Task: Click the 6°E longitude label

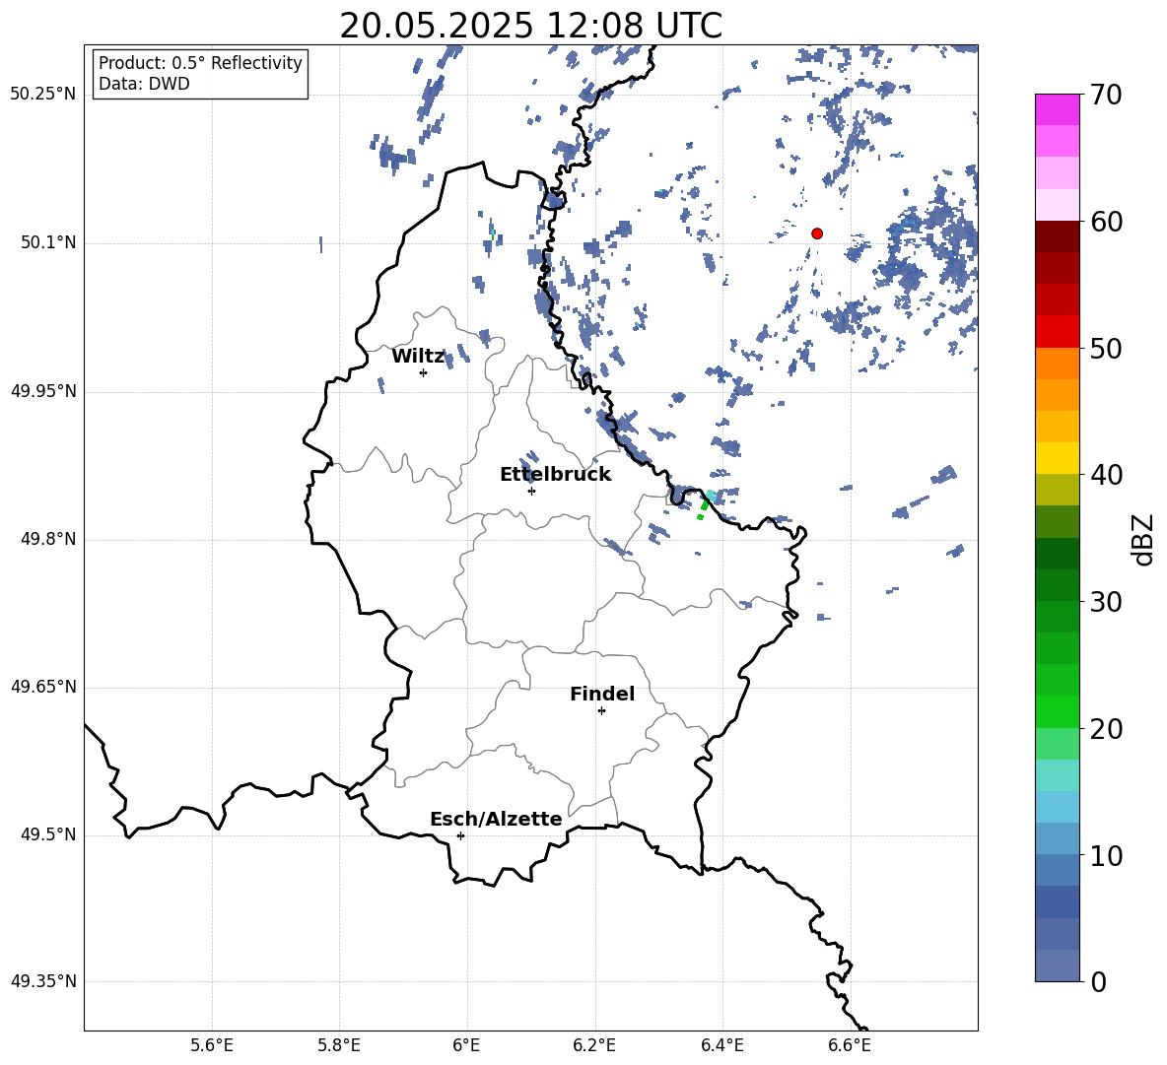Action: 466,1045
